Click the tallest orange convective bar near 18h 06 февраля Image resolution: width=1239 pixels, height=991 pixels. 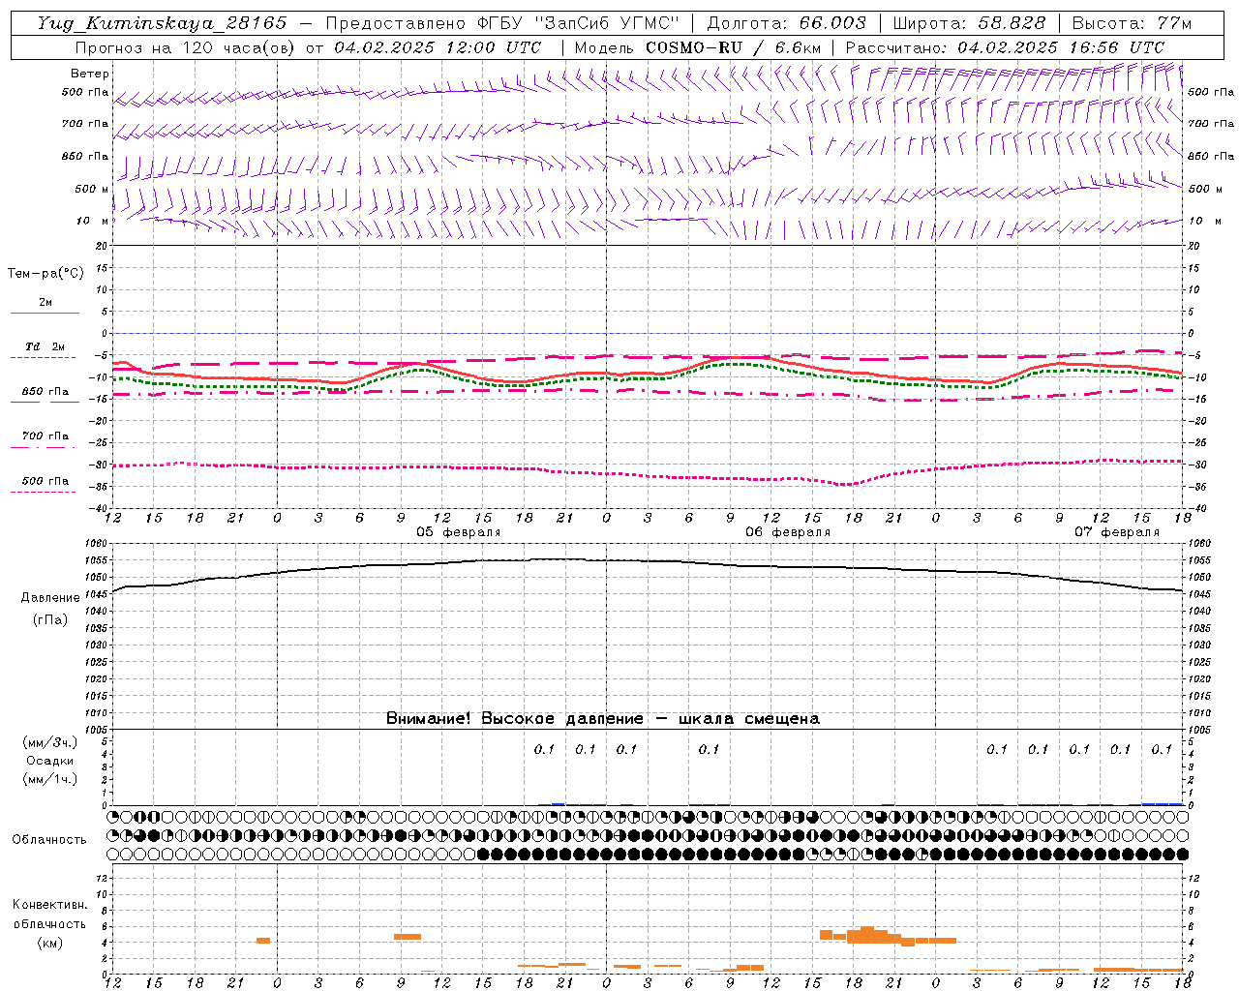click(867, 935)
